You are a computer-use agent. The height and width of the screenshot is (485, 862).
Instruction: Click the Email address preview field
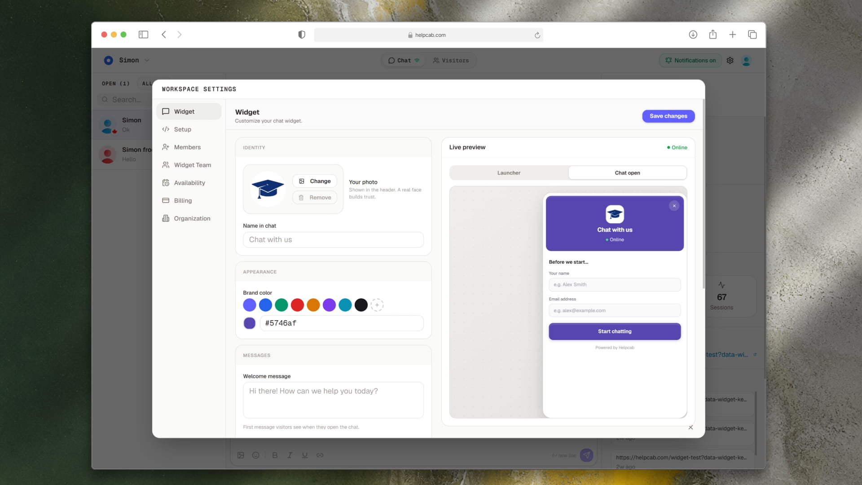(615, 310)
